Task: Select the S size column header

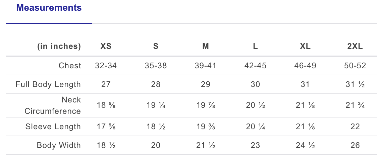Action: click(156, 47)
